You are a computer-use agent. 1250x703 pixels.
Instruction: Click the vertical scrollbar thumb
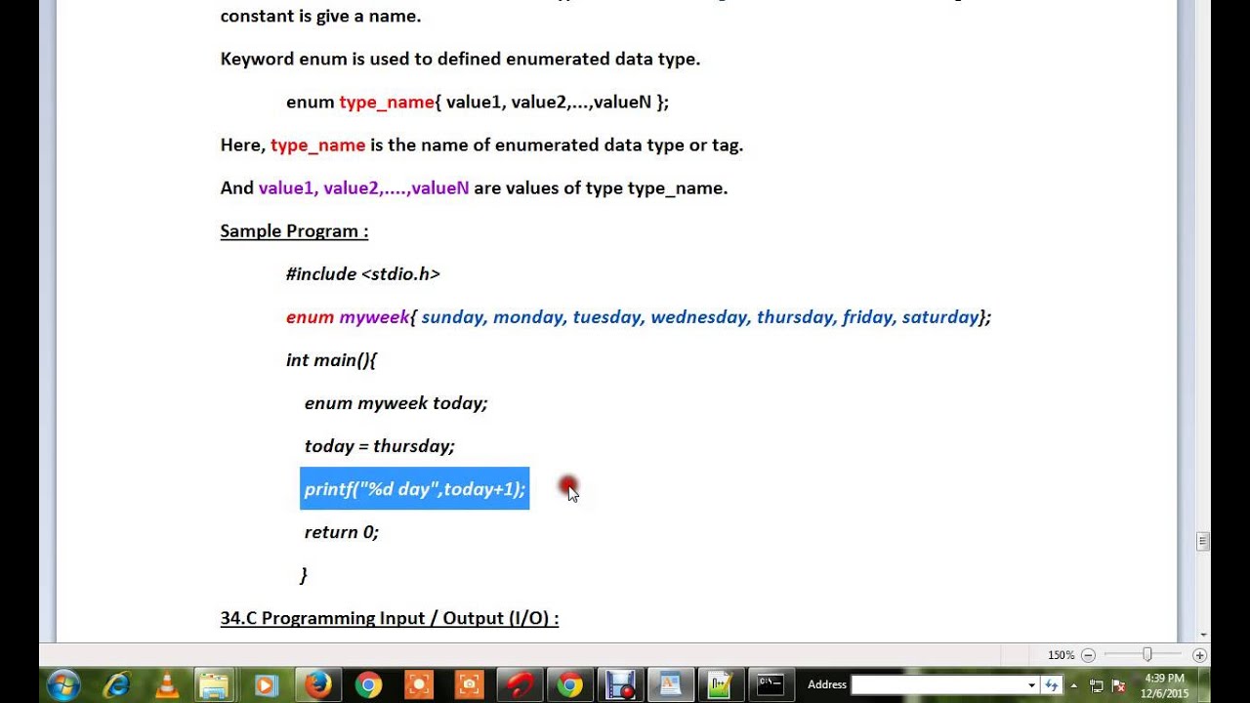1203,541
